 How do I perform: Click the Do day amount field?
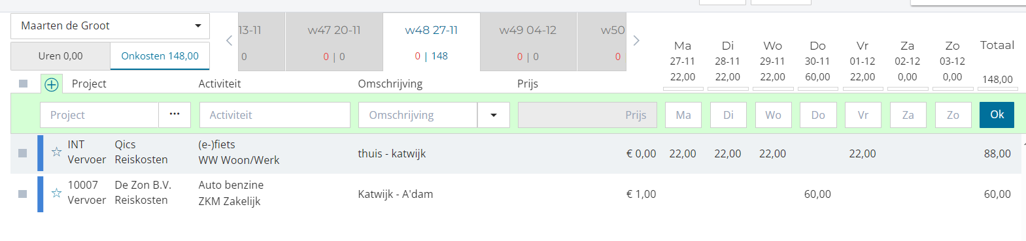point(818,115)
